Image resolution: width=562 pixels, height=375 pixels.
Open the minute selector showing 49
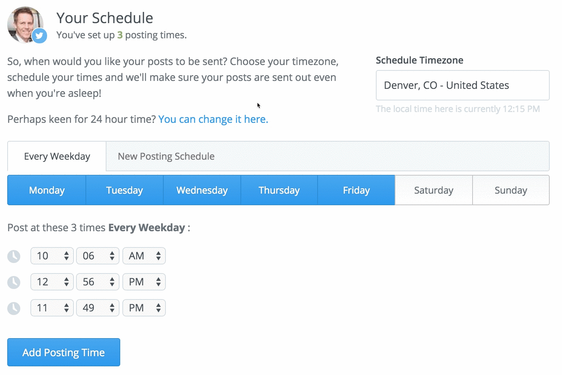97,308
